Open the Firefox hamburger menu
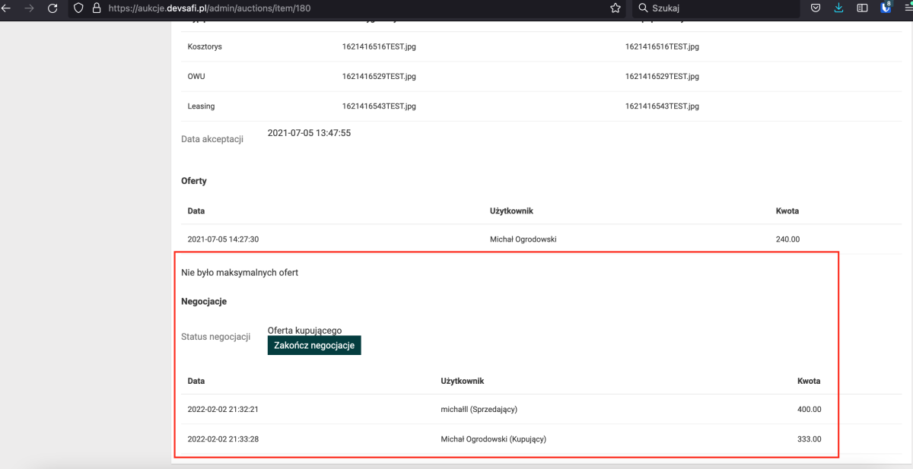 908,8
